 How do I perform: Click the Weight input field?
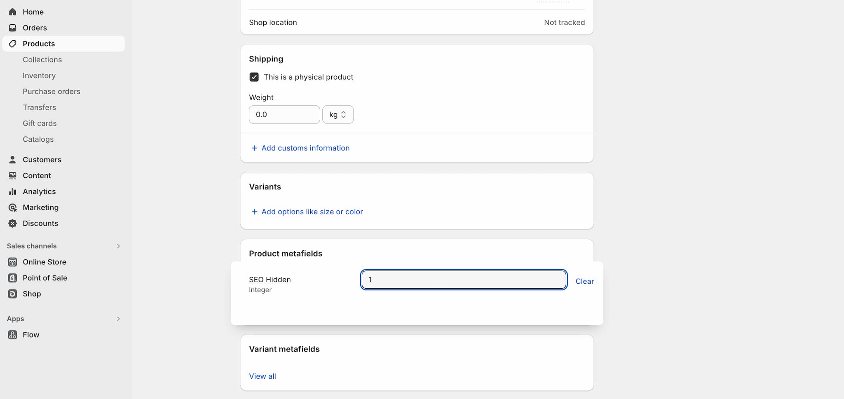284,114
